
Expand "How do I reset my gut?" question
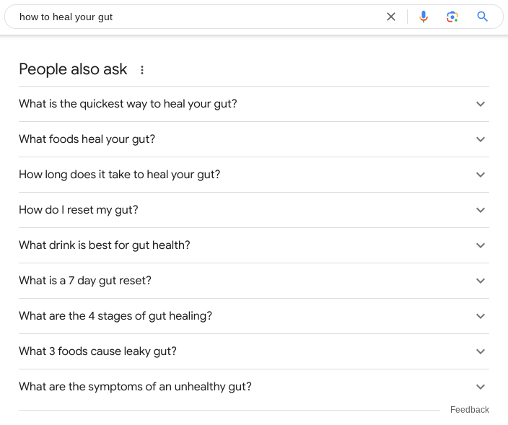click(x=78, y=210)
